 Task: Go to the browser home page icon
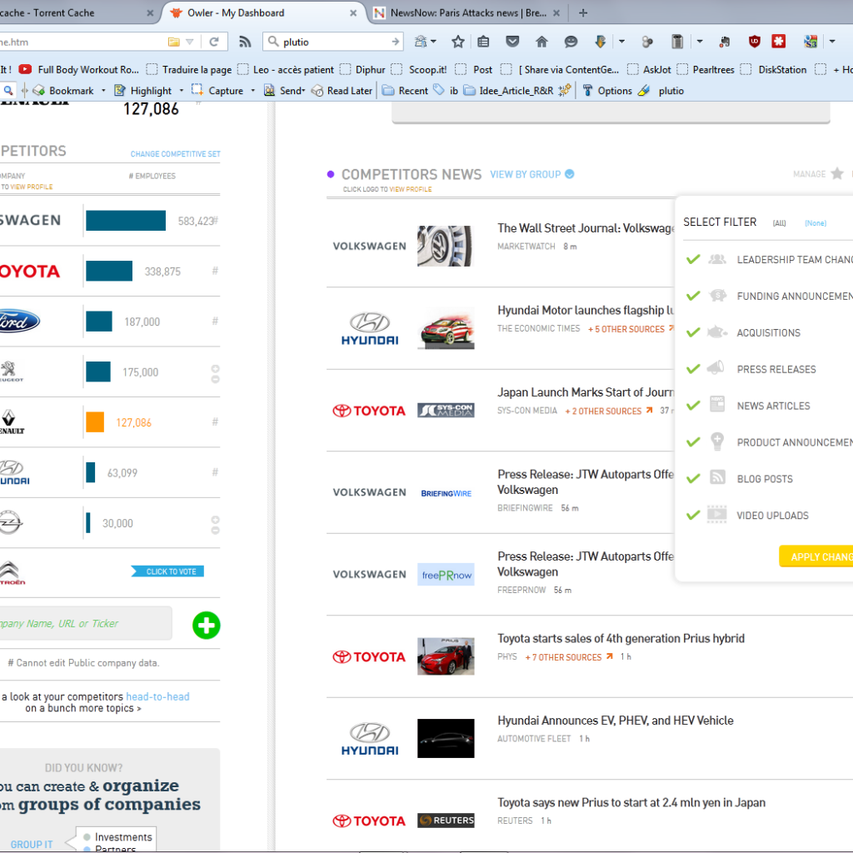(x=541, y=42)
